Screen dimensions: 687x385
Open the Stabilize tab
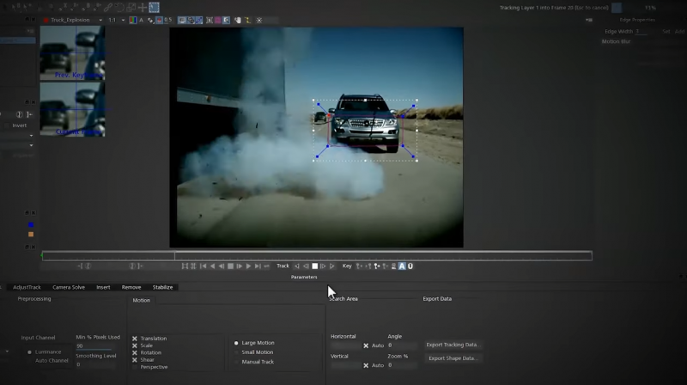(162, 287)
